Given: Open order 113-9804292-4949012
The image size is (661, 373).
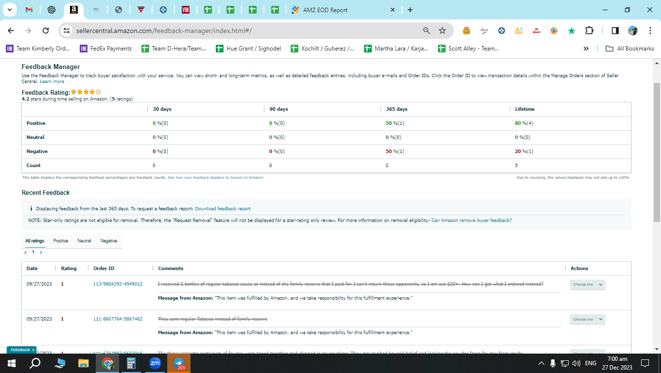Looking at the screenshot, I should point(118,284).
